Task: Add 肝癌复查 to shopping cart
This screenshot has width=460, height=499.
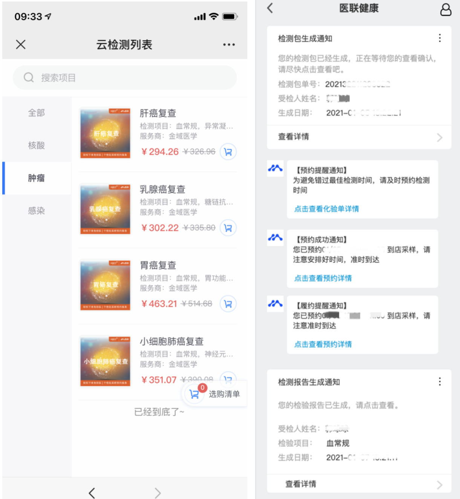Action: pyautogui.click(x=228, y=152)
